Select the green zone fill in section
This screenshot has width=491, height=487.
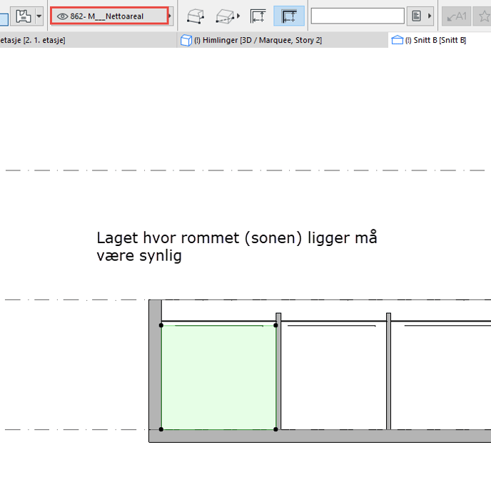[218, 377]
